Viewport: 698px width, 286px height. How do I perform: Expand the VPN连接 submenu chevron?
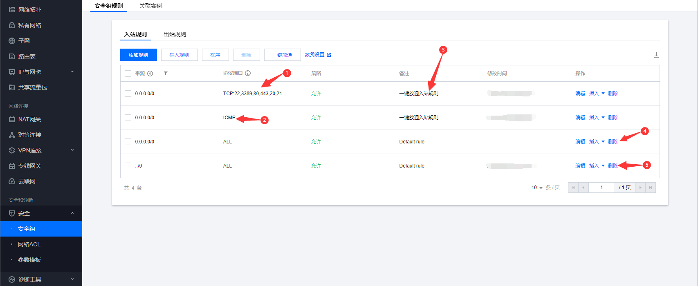[x=72, y=150]
